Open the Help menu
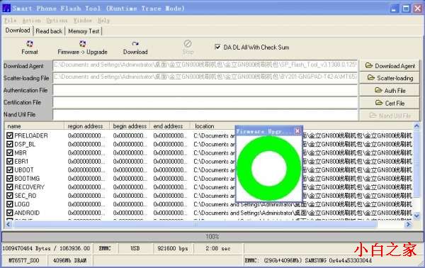 [103, 21]
